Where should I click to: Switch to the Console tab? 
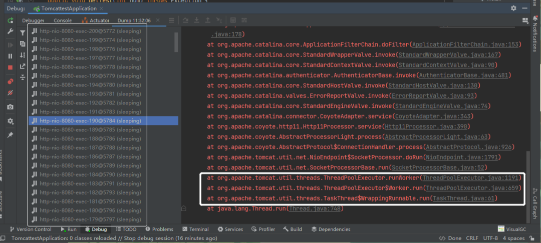(63, 20)
